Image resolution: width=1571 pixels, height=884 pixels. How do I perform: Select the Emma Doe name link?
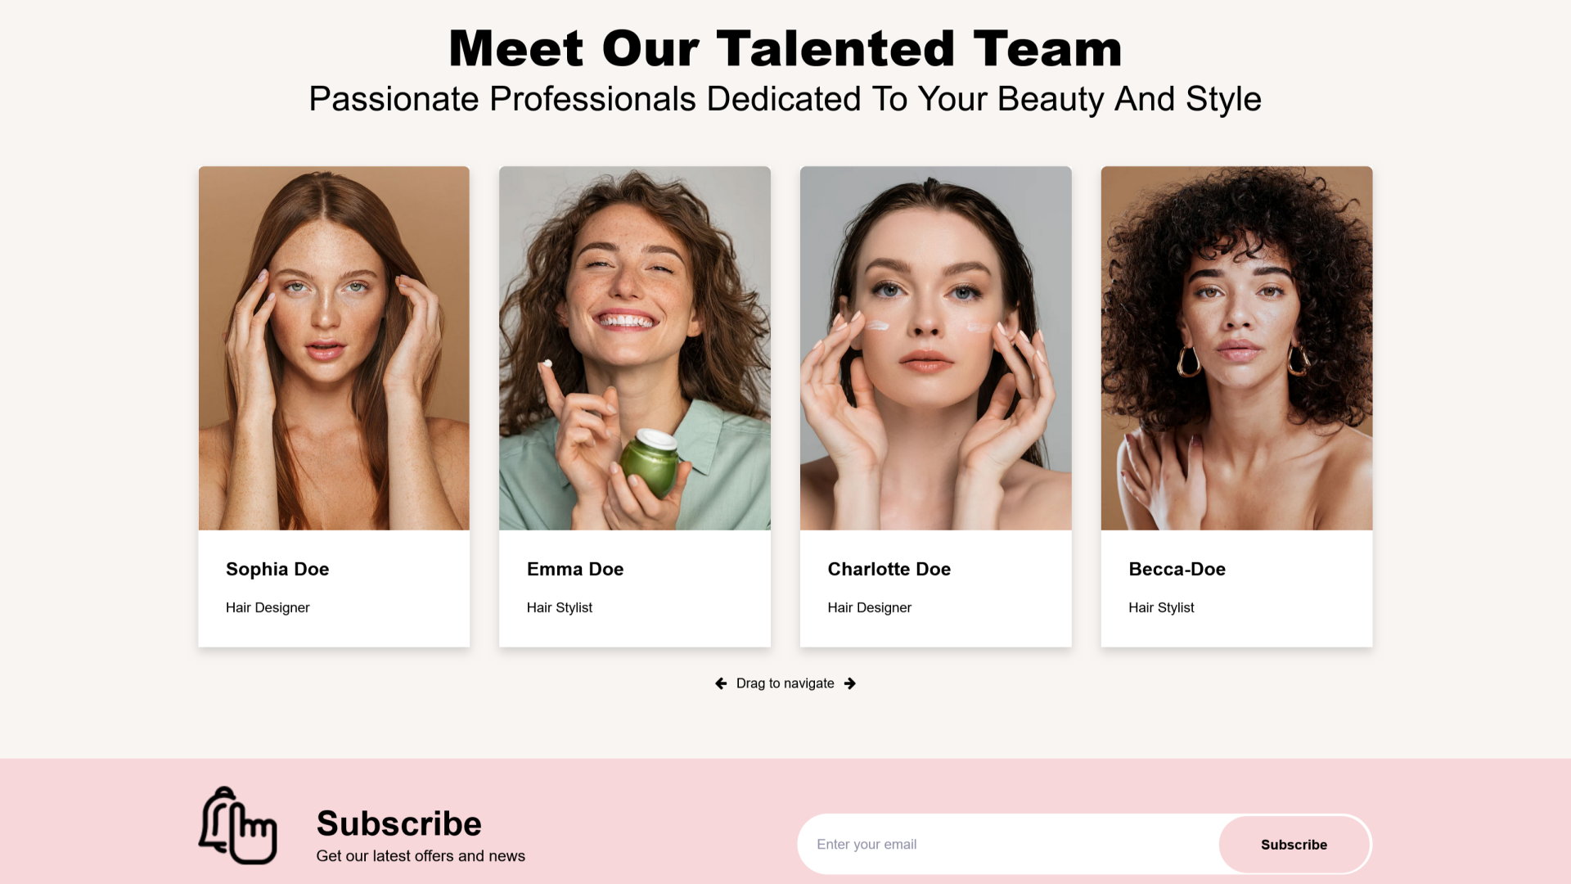click(x=575, y=569)
